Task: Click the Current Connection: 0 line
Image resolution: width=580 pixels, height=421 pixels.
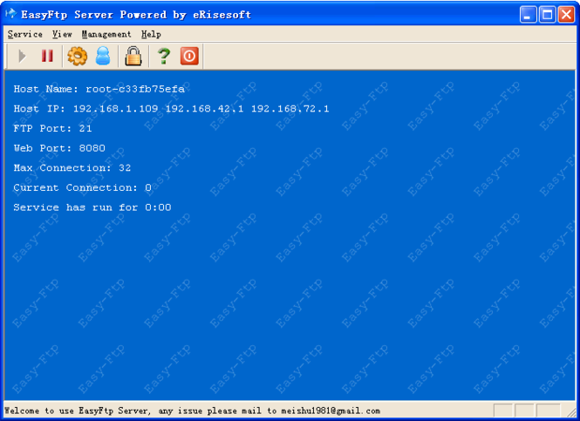Action: 82,187
